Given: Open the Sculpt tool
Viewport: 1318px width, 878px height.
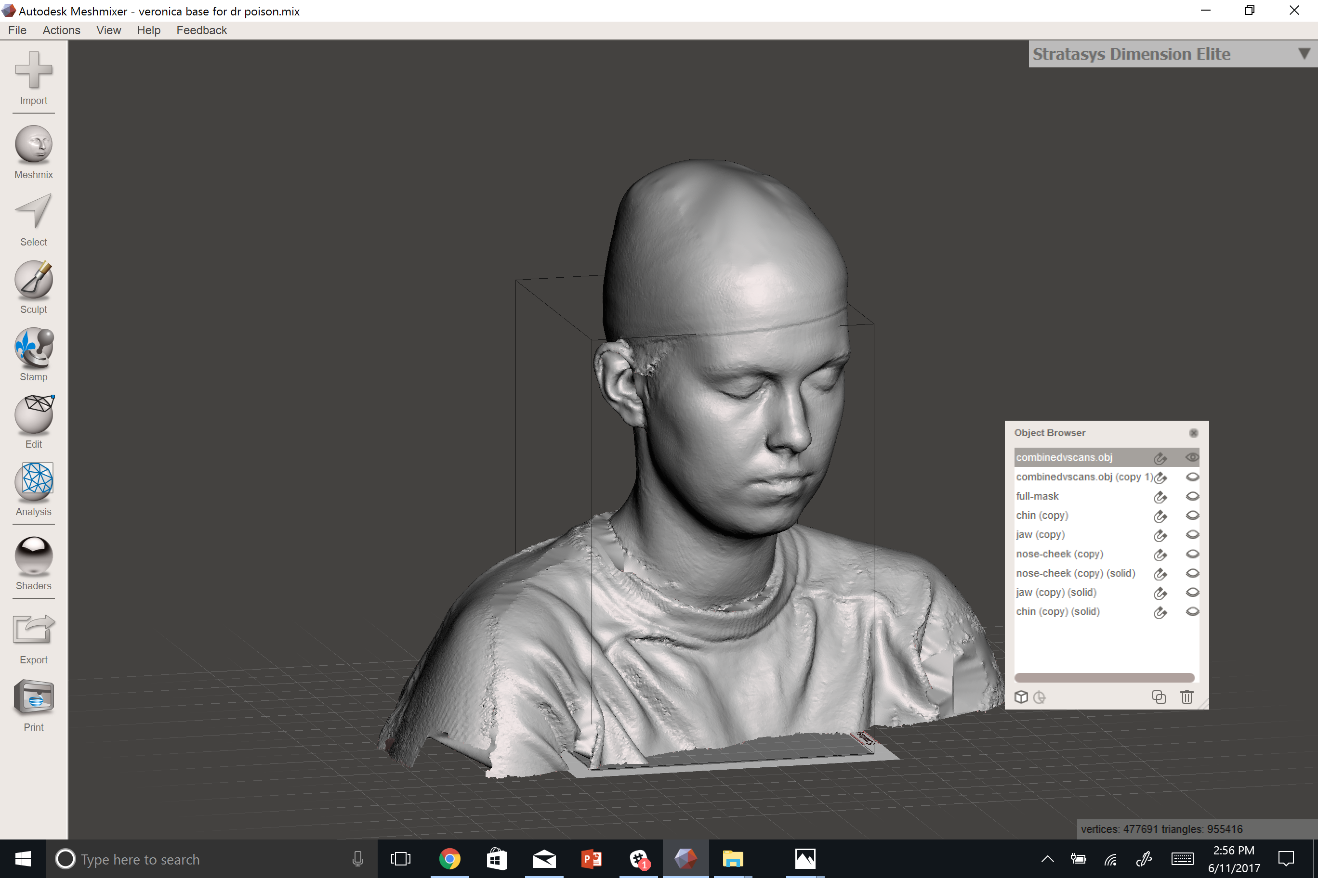Looking at the screenshot, I should click(x=34, y=279).
